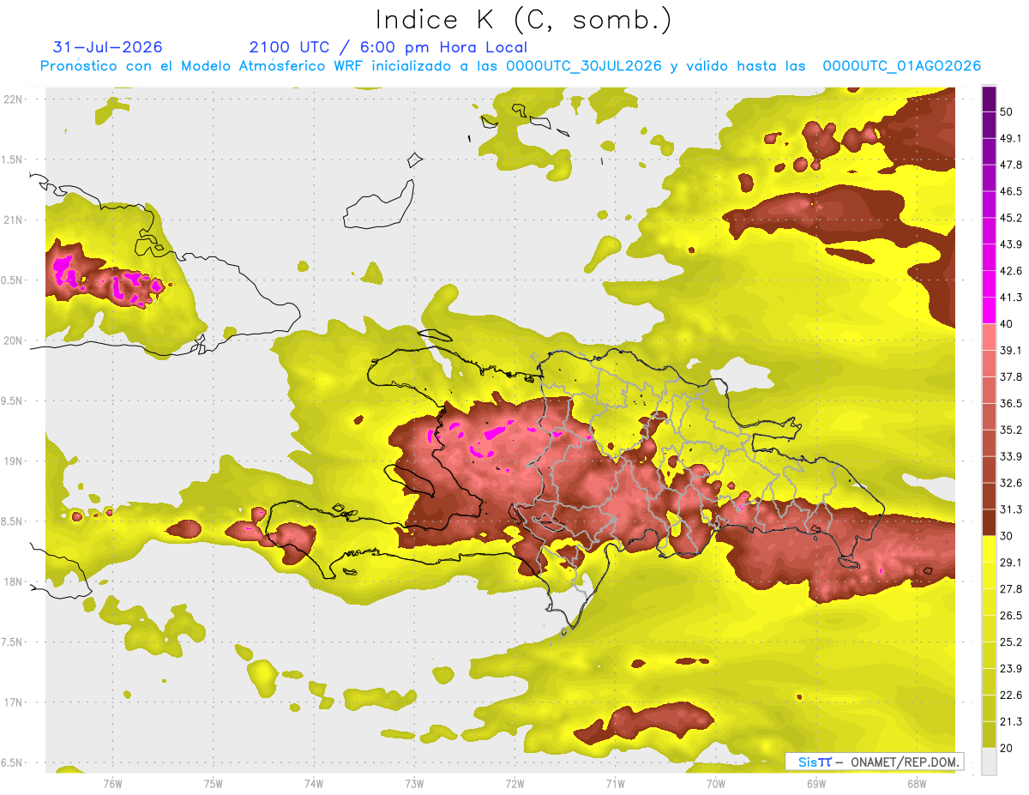This screenshot has width=1029, height=795.
Task: Click the legend value "39.1"
Action: (1011, 351)
